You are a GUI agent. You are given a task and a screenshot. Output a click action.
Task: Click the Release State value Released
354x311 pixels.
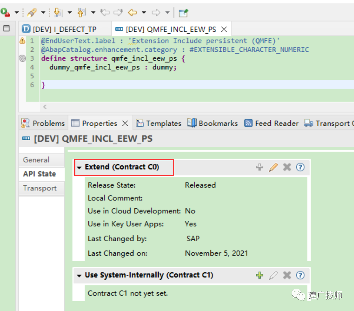pyautogui.click(x=200, y=185)
